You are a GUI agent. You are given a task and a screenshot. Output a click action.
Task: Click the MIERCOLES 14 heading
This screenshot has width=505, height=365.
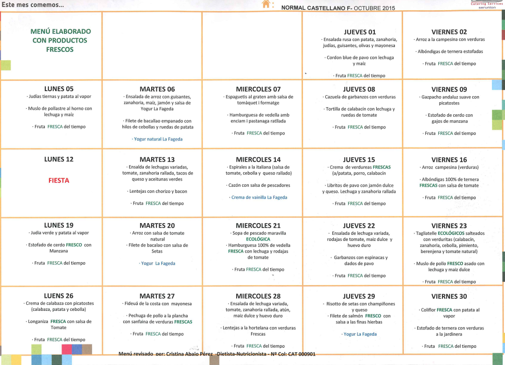(x=258, y=160)
